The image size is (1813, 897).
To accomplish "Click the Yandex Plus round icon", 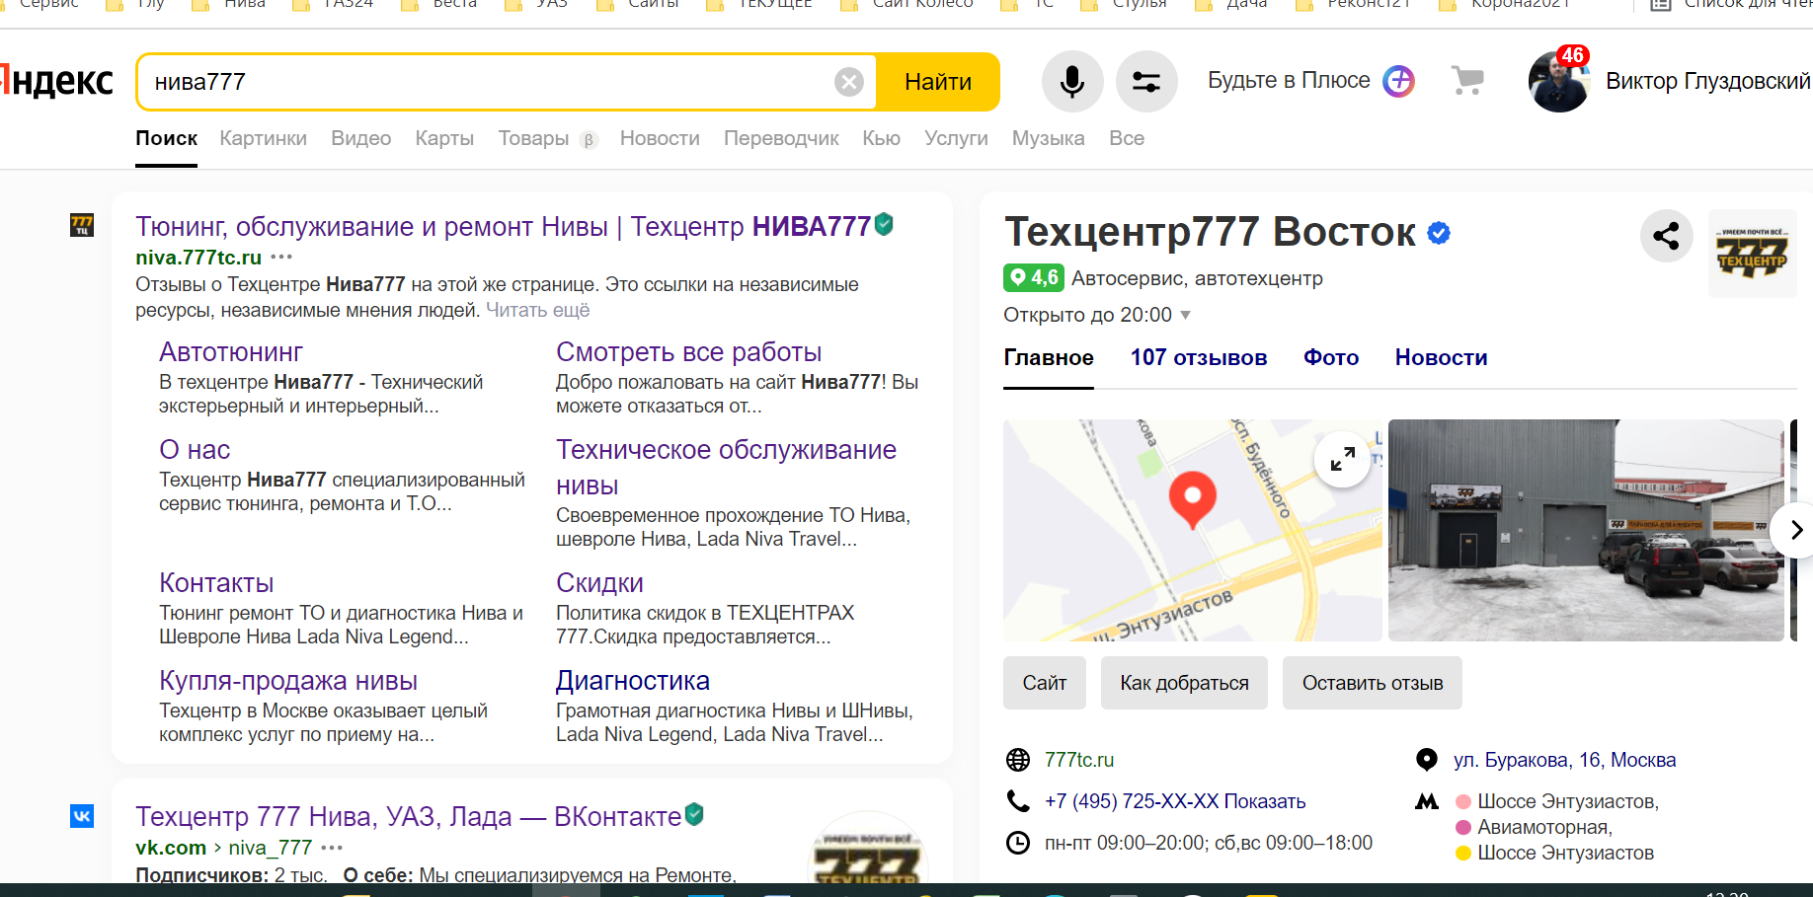I will coord(1398,80).
